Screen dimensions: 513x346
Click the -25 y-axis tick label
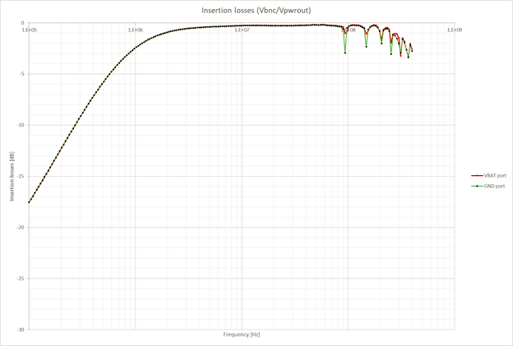tap(21, 279)
